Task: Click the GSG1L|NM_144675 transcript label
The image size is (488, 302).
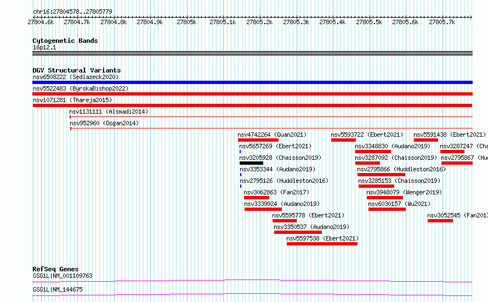Action: 58,289
